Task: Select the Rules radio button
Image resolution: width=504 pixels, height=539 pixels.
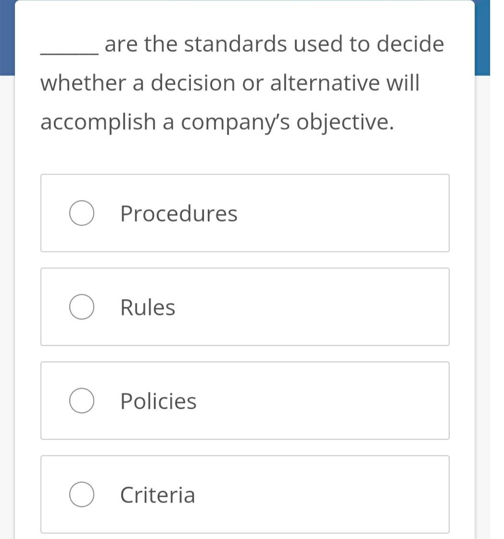Action: click(82, 306)
